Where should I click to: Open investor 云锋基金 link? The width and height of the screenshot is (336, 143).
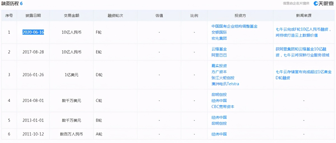219,49
